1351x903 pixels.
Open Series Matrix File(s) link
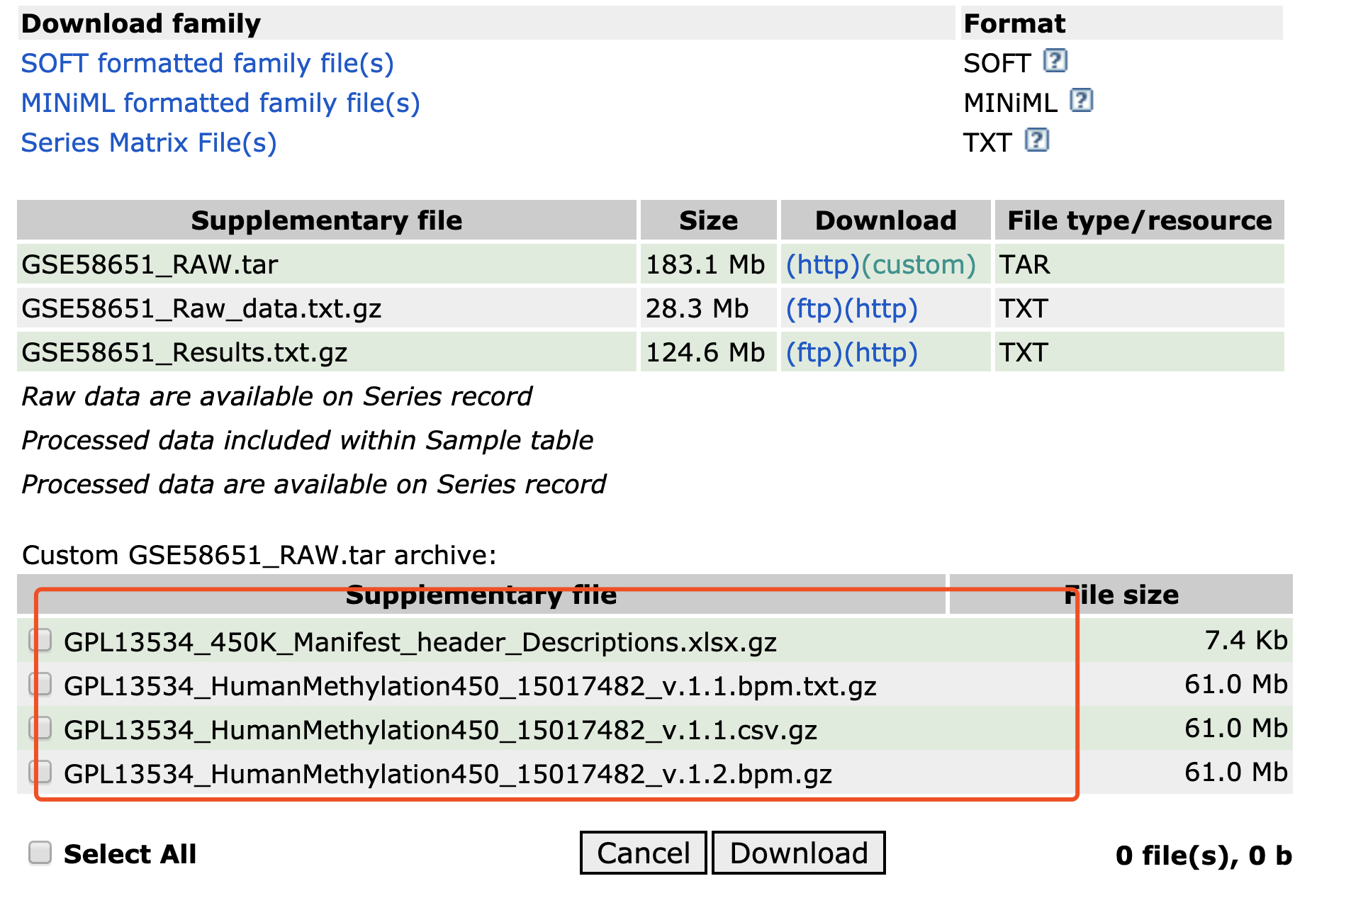pos(149,142)
